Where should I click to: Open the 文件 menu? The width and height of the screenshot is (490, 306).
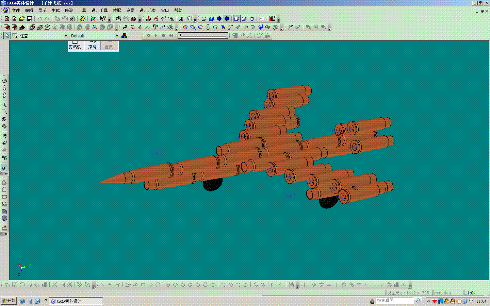click(16, 11)
